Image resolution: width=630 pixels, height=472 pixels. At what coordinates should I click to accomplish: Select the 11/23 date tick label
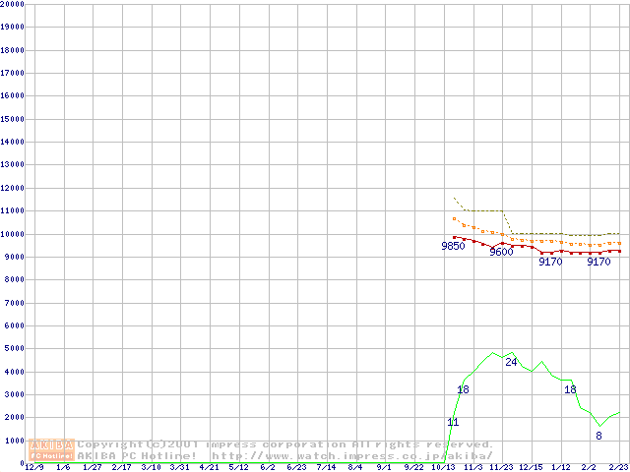[502, 467]
